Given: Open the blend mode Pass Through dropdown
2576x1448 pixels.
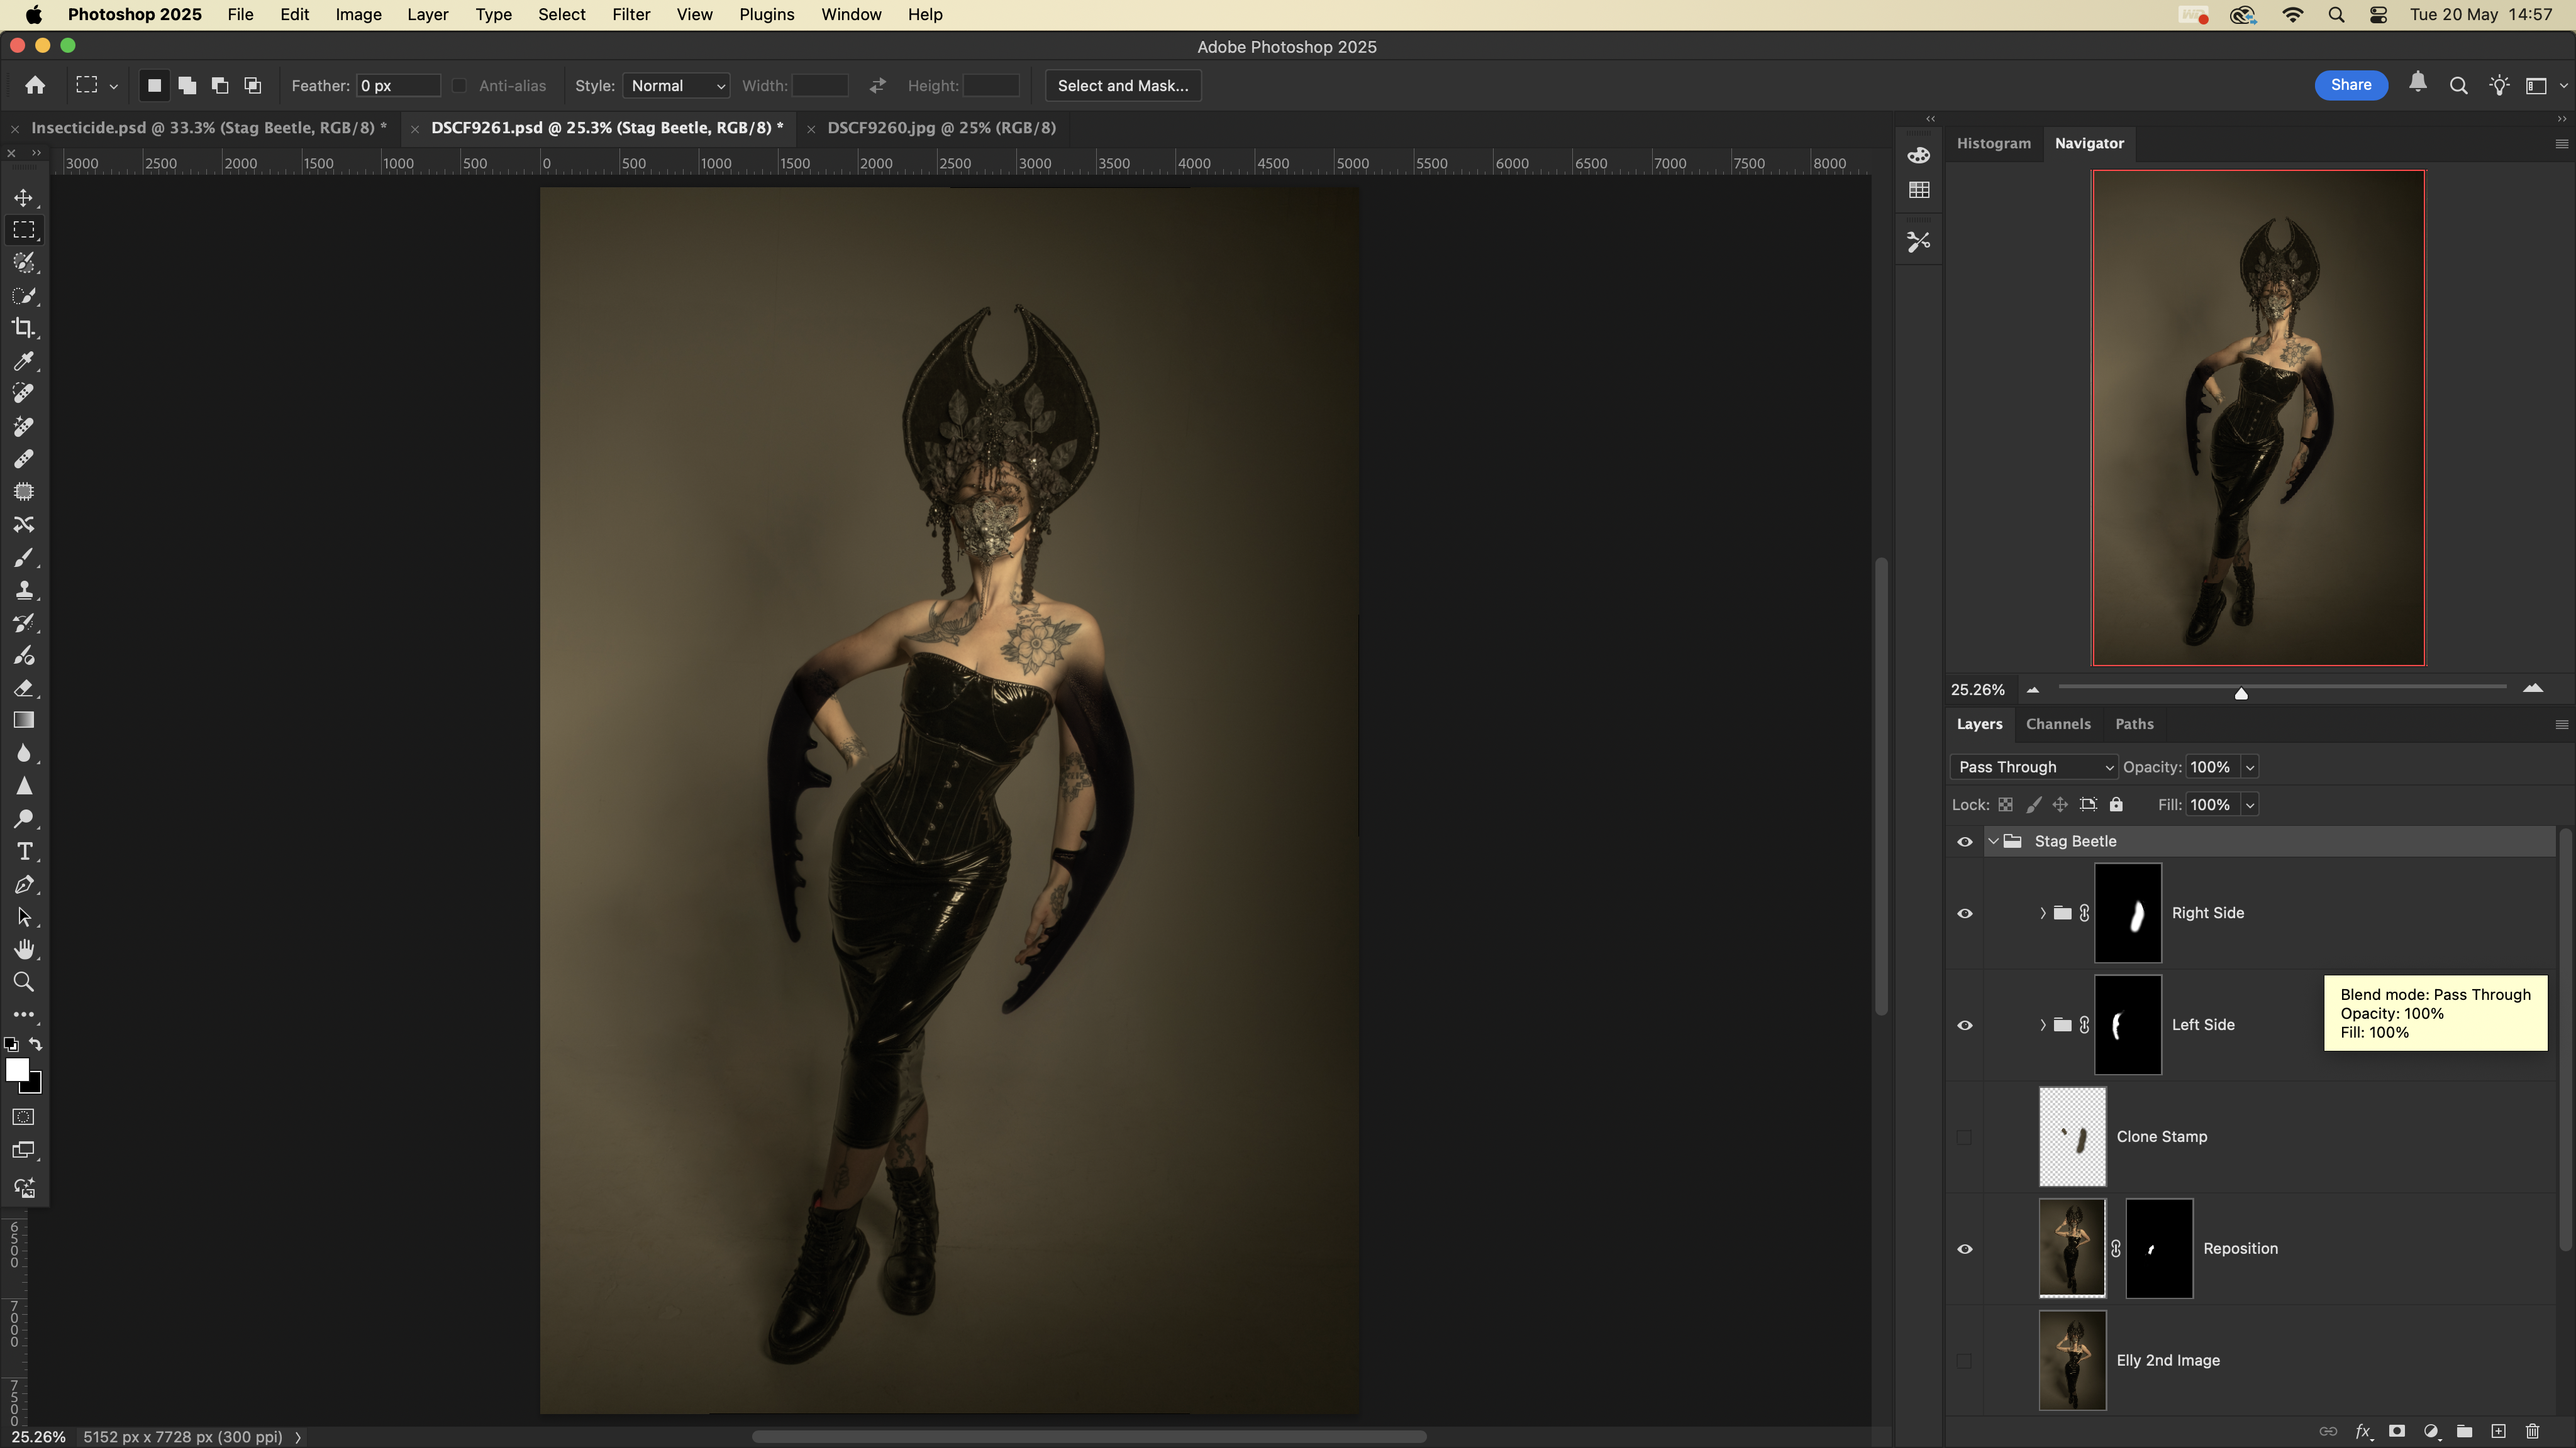Looking at the screenshot, I should click(2033, 767).
